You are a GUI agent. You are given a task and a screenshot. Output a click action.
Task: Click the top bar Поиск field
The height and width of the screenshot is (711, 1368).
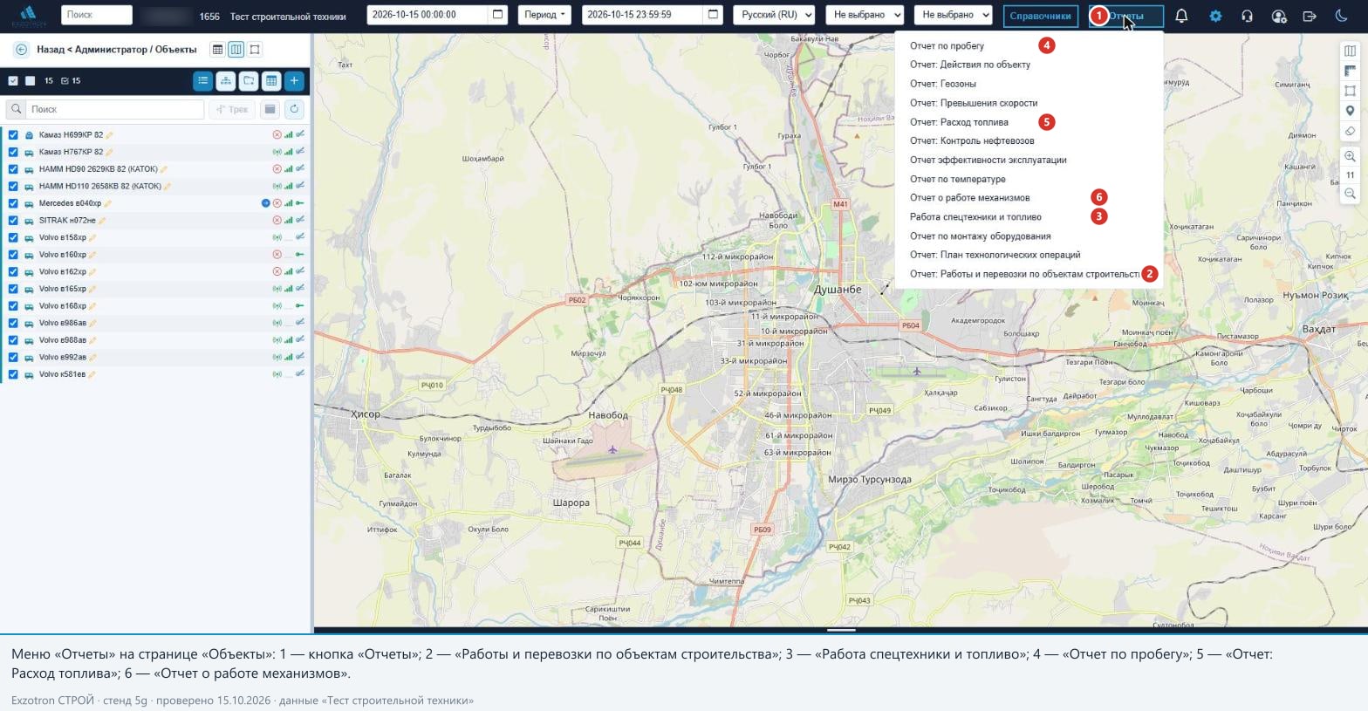tap(97, 15)
